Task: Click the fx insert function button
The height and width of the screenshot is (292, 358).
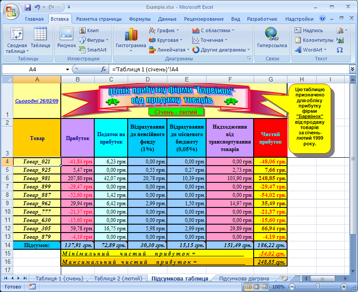Action: tap(103, 69)
